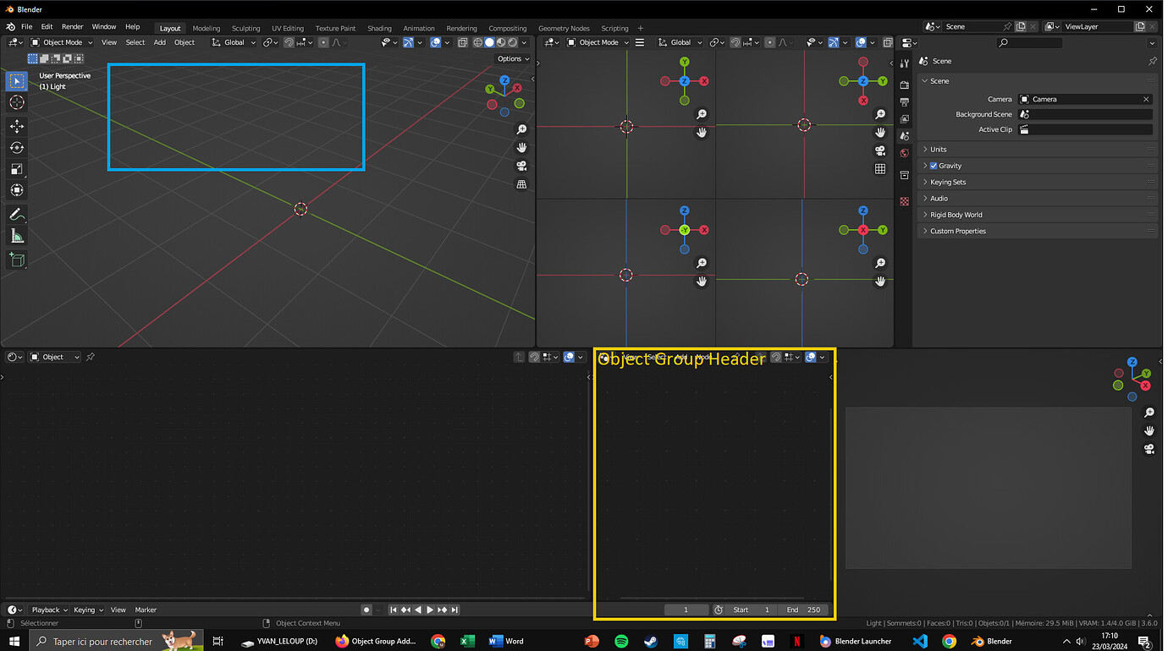Select the Transform tool in the left toolbar
The image size is (1168, 651).
(x=17, y=190)
